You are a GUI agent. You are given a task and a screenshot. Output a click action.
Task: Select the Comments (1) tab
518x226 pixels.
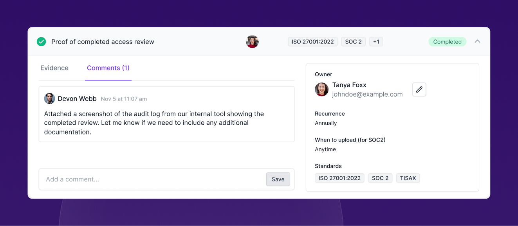(108, 68)
